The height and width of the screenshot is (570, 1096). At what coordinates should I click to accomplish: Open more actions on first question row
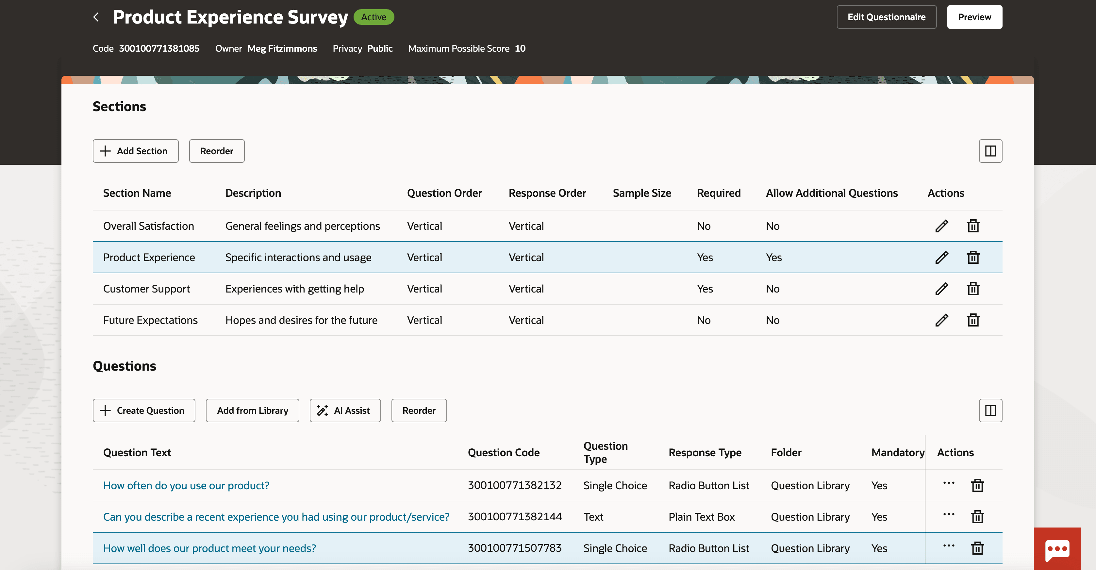point(949,485)
